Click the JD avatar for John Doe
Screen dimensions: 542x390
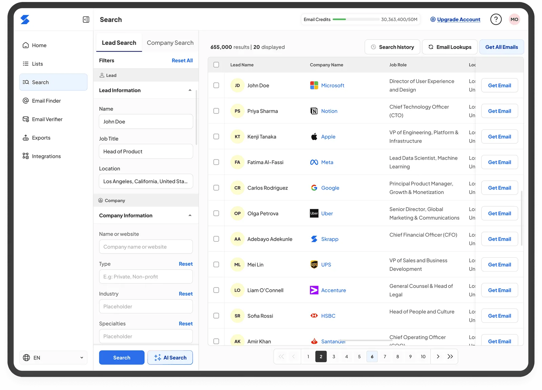tap(237, 85)
